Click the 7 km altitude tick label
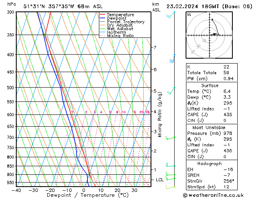Image resolution: width=256 pixels, height=198 pixels. (x=155, y=47)
